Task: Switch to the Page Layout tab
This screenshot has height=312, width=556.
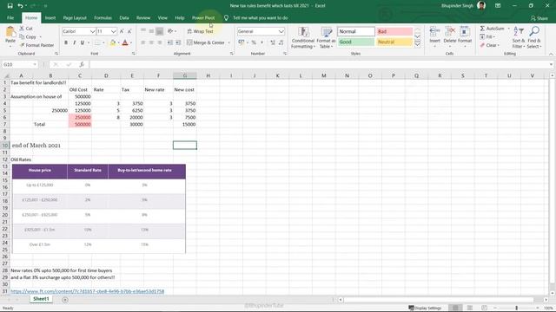Action: [x=75, y=17]
